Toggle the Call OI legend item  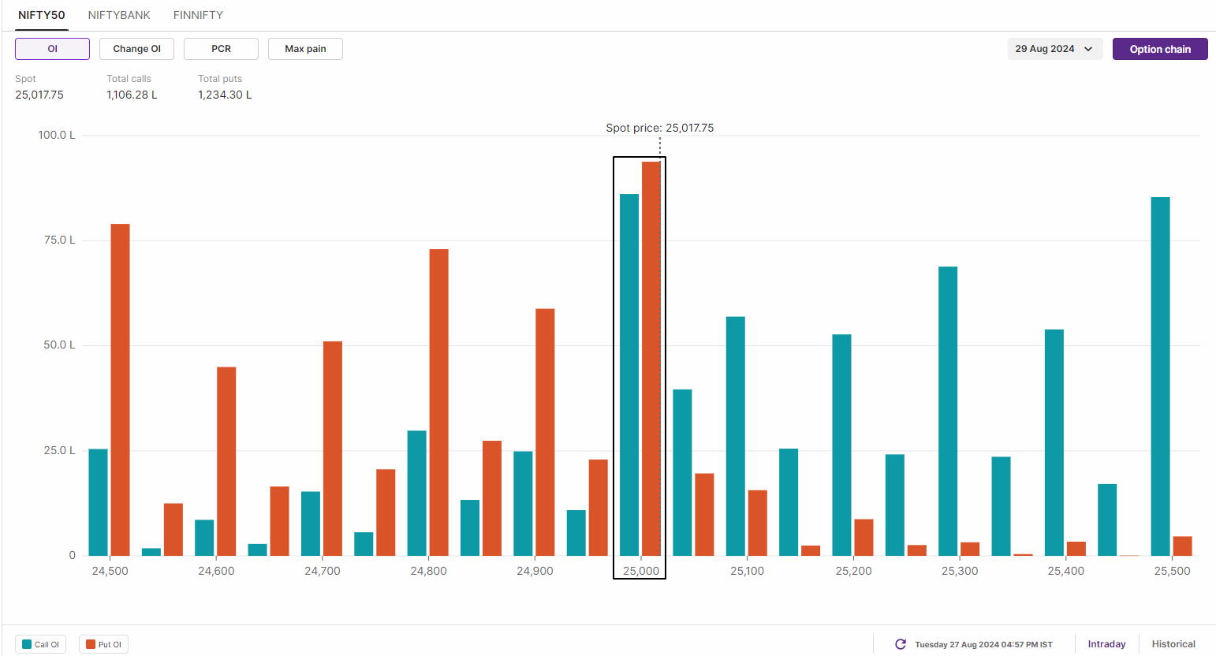(40, 644)
